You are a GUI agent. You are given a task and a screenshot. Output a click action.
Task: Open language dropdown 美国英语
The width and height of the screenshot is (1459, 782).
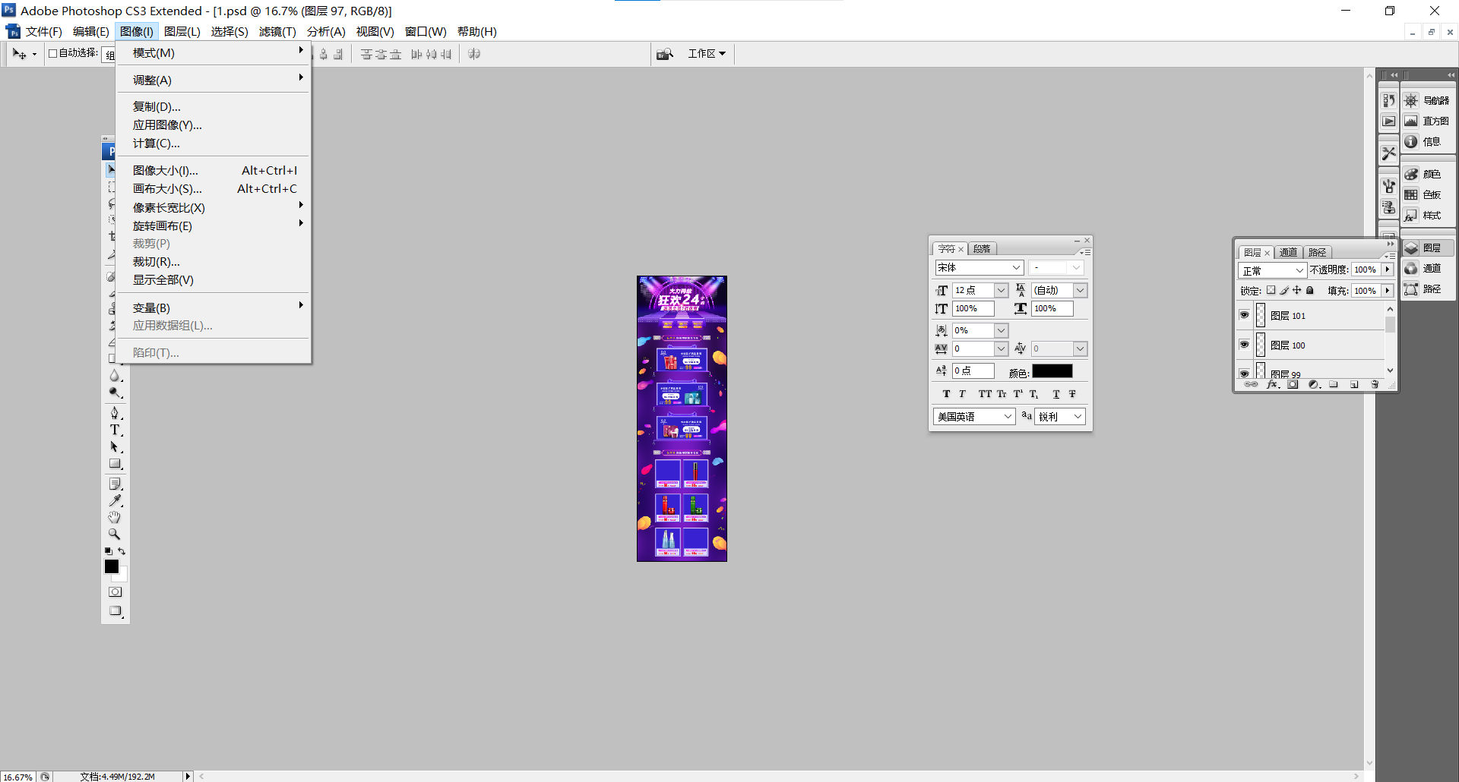pos(974,416)
